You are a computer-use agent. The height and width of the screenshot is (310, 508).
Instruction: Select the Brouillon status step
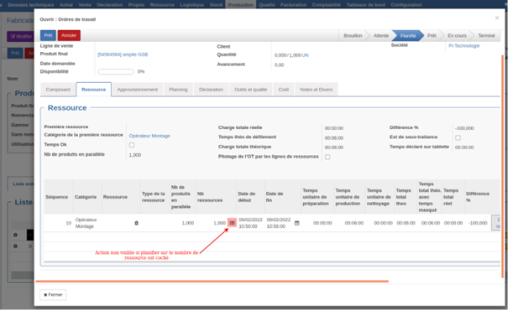(x=353, y=35)
